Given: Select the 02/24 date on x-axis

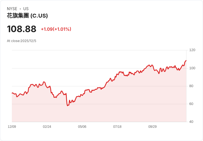Looking at the screenshot, I should (x=47, y=127).
